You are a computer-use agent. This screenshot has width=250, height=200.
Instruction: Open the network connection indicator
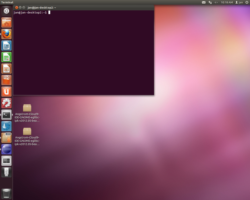(x=210, y=2)
